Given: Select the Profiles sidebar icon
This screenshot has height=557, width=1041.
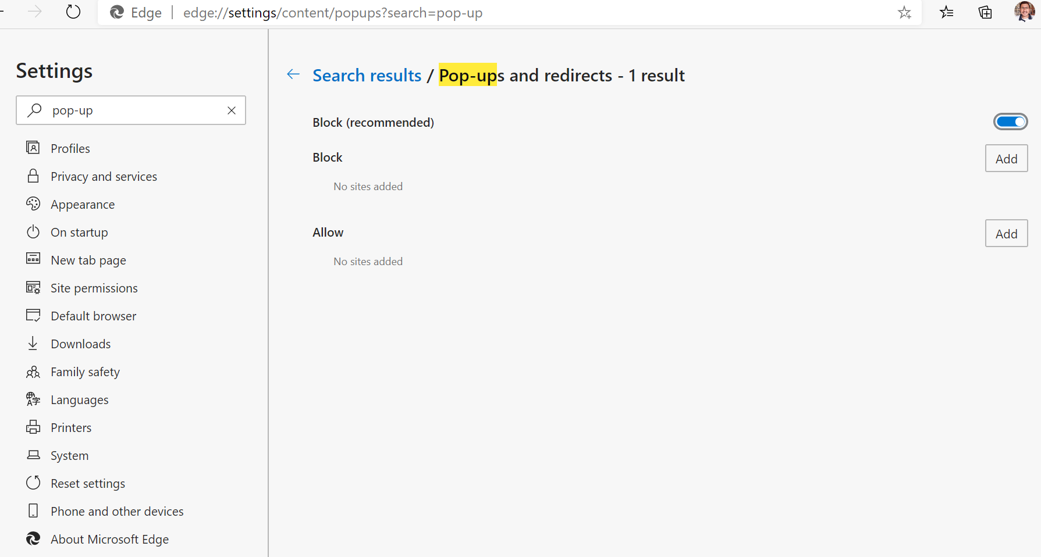Looking at the screenshot, I should [33, 148].
